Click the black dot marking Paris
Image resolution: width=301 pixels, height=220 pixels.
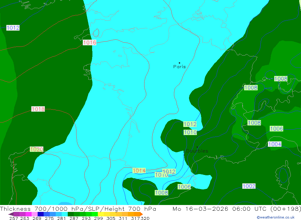[x=179, y=63]
